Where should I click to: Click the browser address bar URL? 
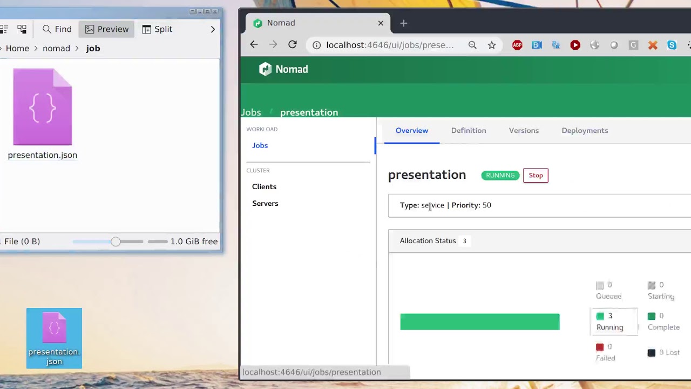click(x=390, y=45)
